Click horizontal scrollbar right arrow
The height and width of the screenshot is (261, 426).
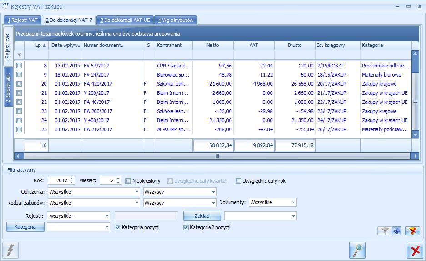coord(415,156)
